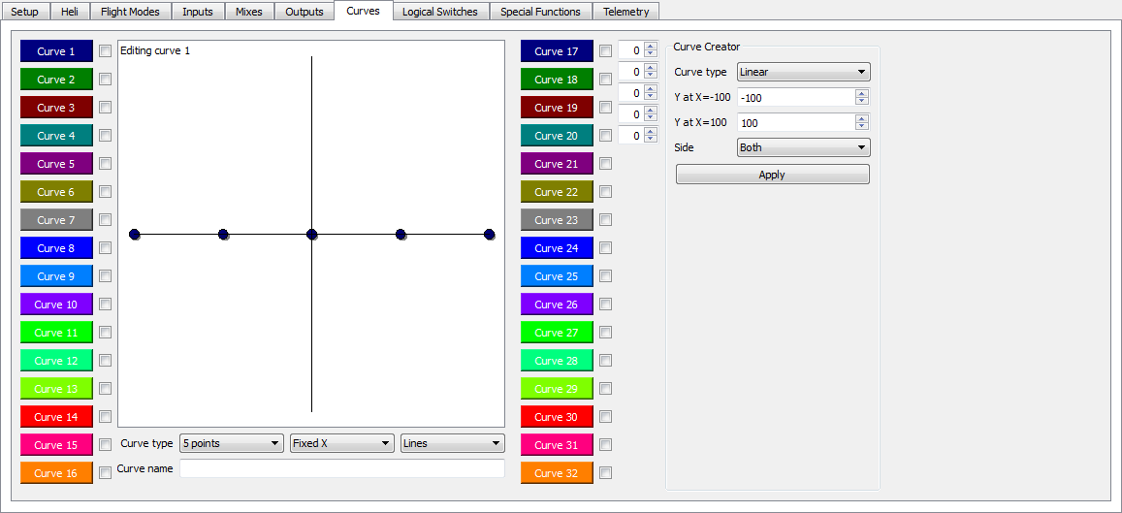1122x513 pixels.
Task: Expand the Fixed X dropdown
Action: 341,443
